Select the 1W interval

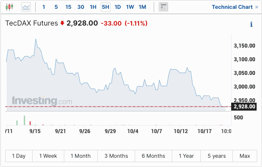[x=130, y=7]
